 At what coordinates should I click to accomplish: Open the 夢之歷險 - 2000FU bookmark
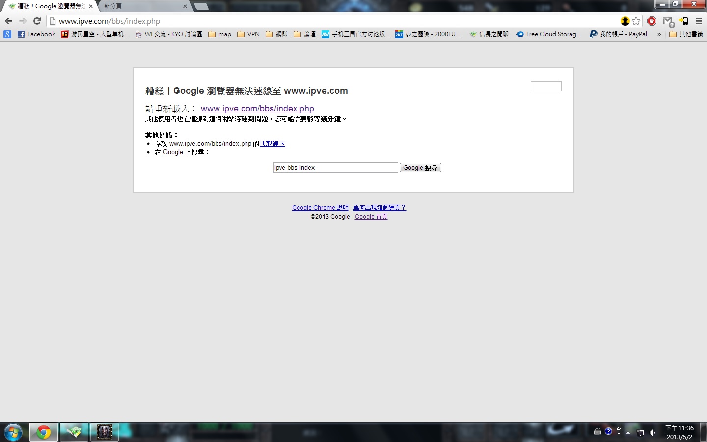[x=428, y=34]
